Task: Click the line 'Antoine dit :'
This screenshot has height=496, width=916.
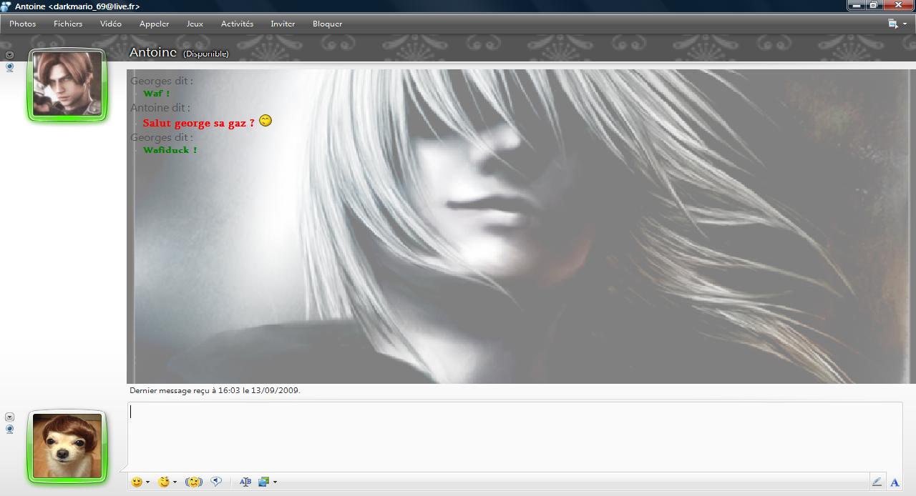Action: pyautogui.click(x=160, y=108)
